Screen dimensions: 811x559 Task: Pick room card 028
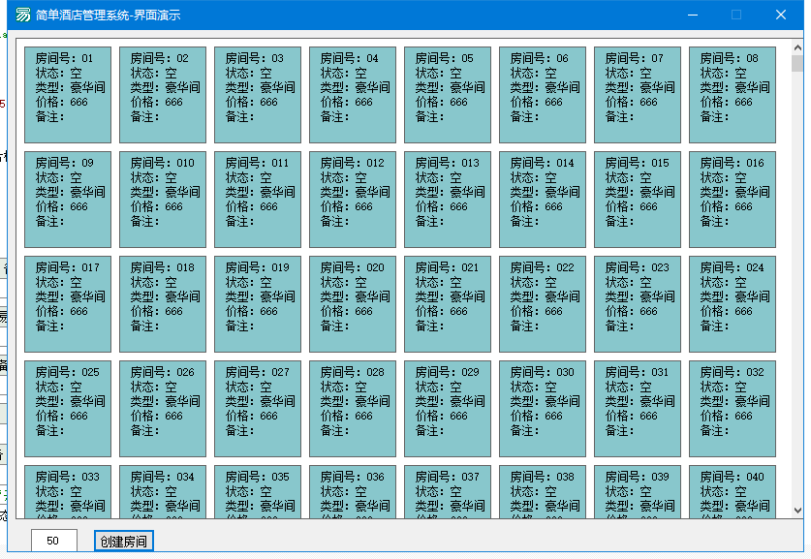pyautogui.click(x=353, y=409)
